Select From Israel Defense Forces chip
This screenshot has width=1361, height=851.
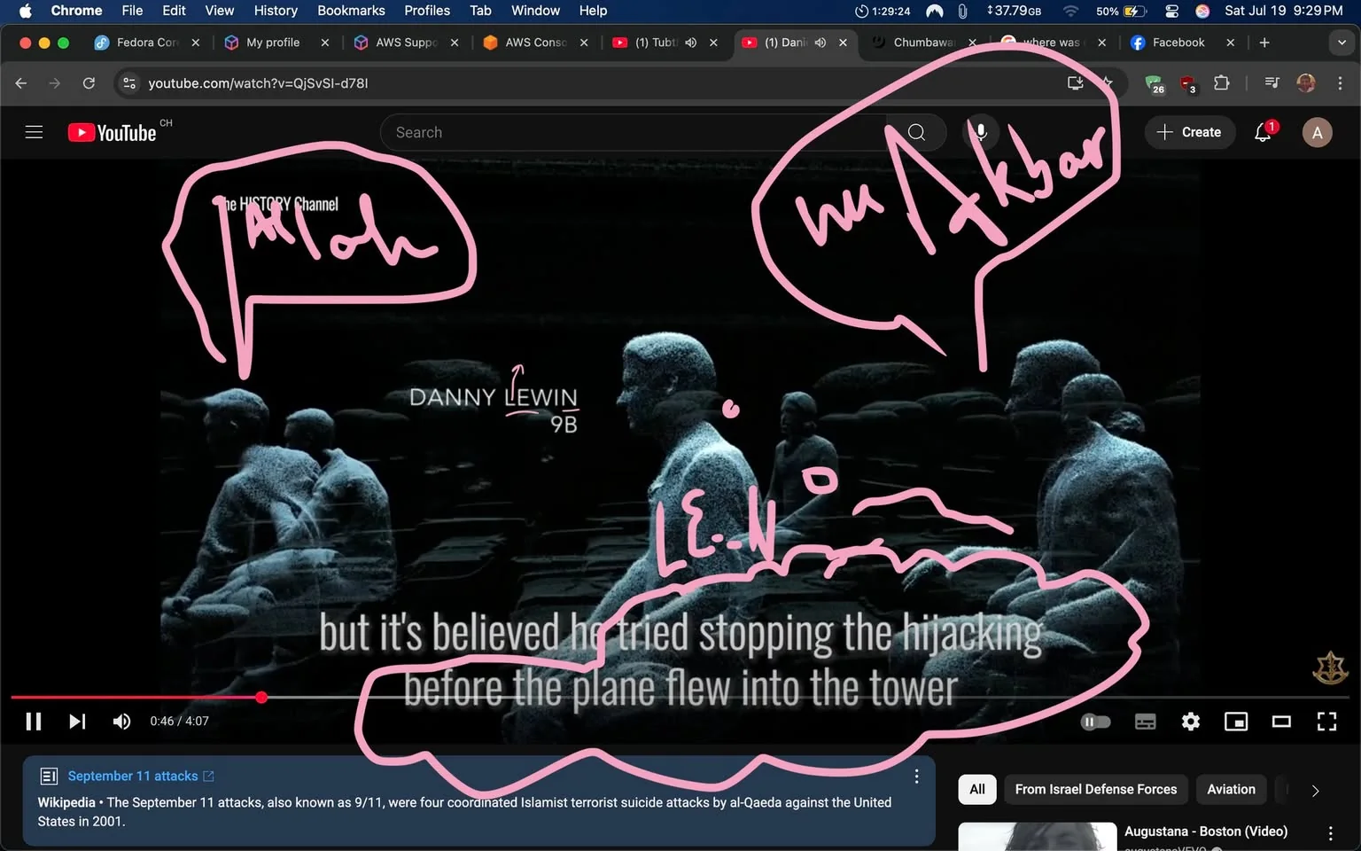1096,789
